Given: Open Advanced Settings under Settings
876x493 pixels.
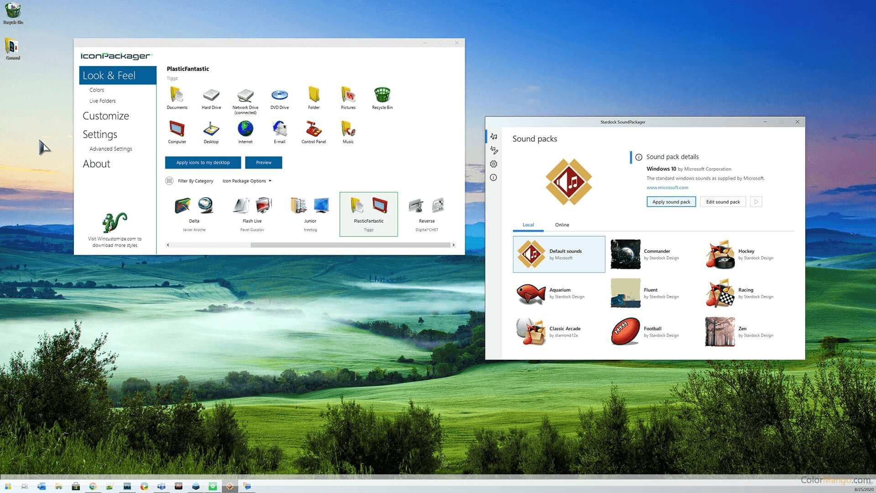Looking at the screenshot, I should coord(110,148).
